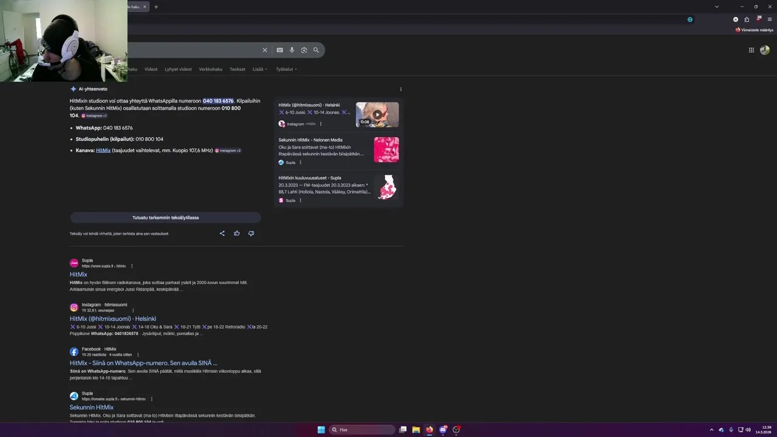
Task: Open Instagram +2 source chip
Action: coord(228,151)
